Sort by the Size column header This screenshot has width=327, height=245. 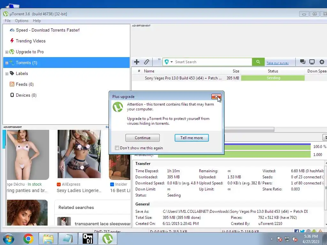(x=232, y=71)
